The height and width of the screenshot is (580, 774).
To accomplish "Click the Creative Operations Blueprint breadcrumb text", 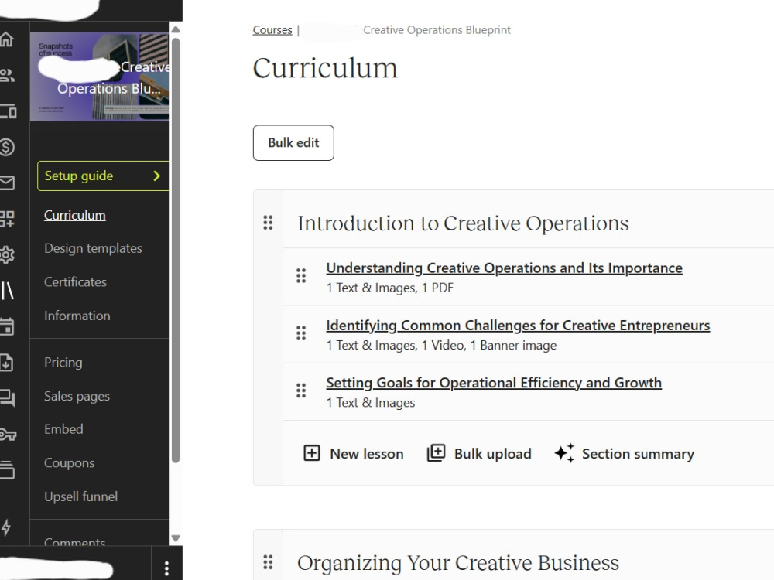I will click(437, 30).
